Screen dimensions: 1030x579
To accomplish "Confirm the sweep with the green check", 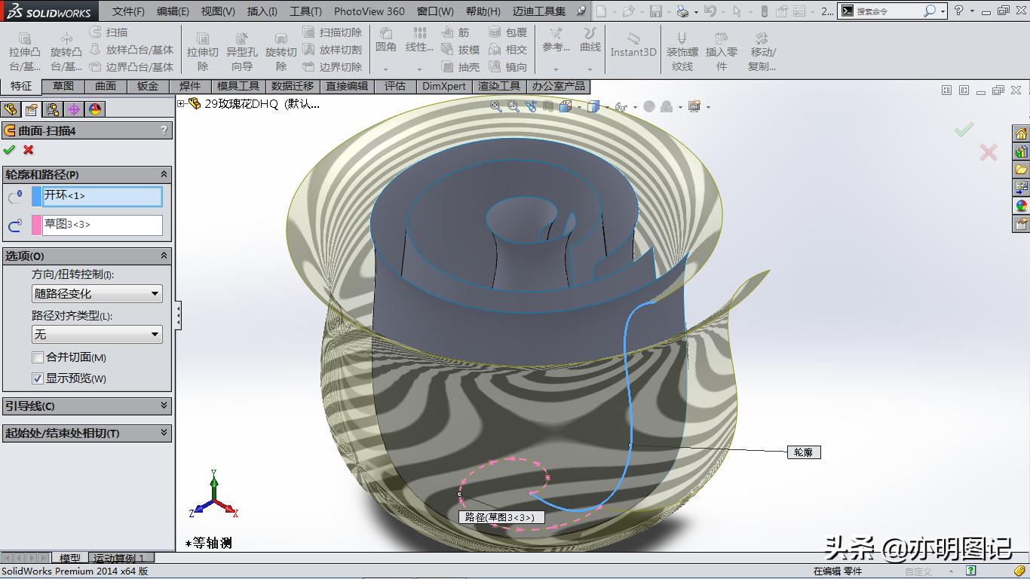I will 10,150.
